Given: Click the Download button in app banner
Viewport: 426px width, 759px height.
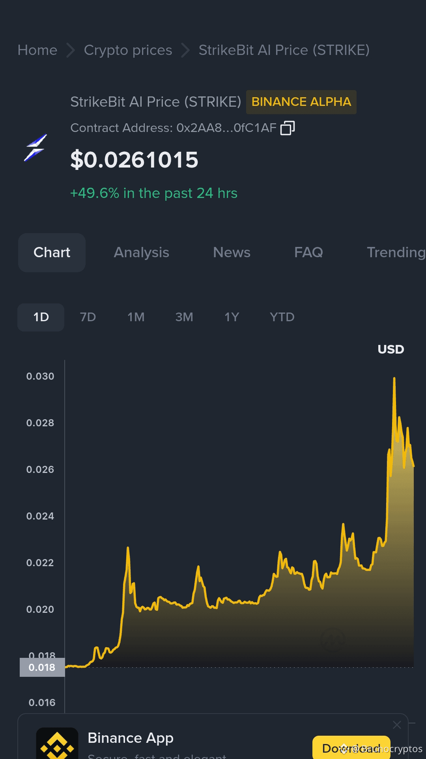Looking at the screenshot, I should [351, 748].
